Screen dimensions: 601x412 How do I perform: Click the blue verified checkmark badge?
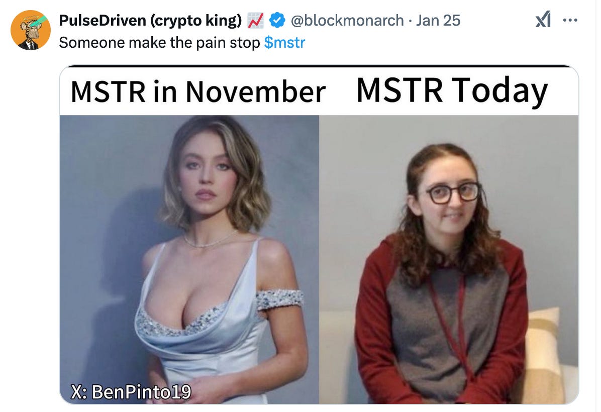pos(277,21)
